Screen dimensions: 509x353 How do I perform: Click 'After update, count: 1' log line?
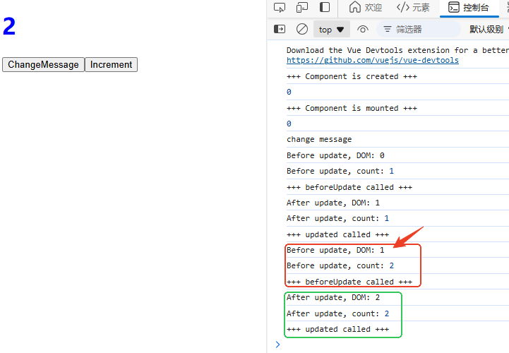337,219
